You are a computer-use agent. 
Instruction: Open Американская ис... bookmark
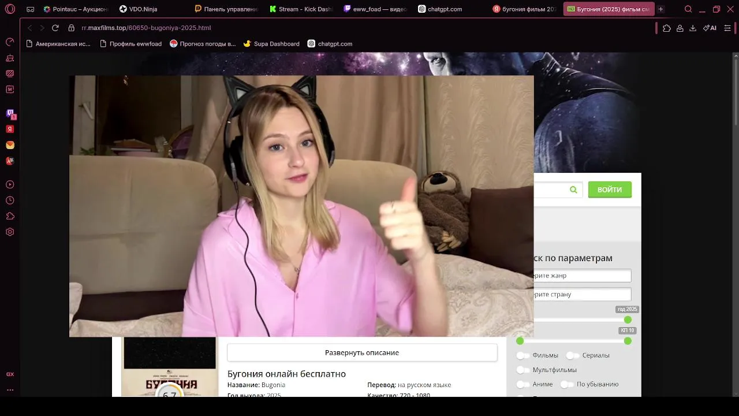tap(59, 44)
